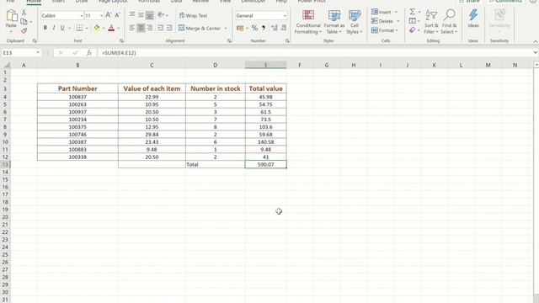Cut selection with the scissors icon

point(24,13)
